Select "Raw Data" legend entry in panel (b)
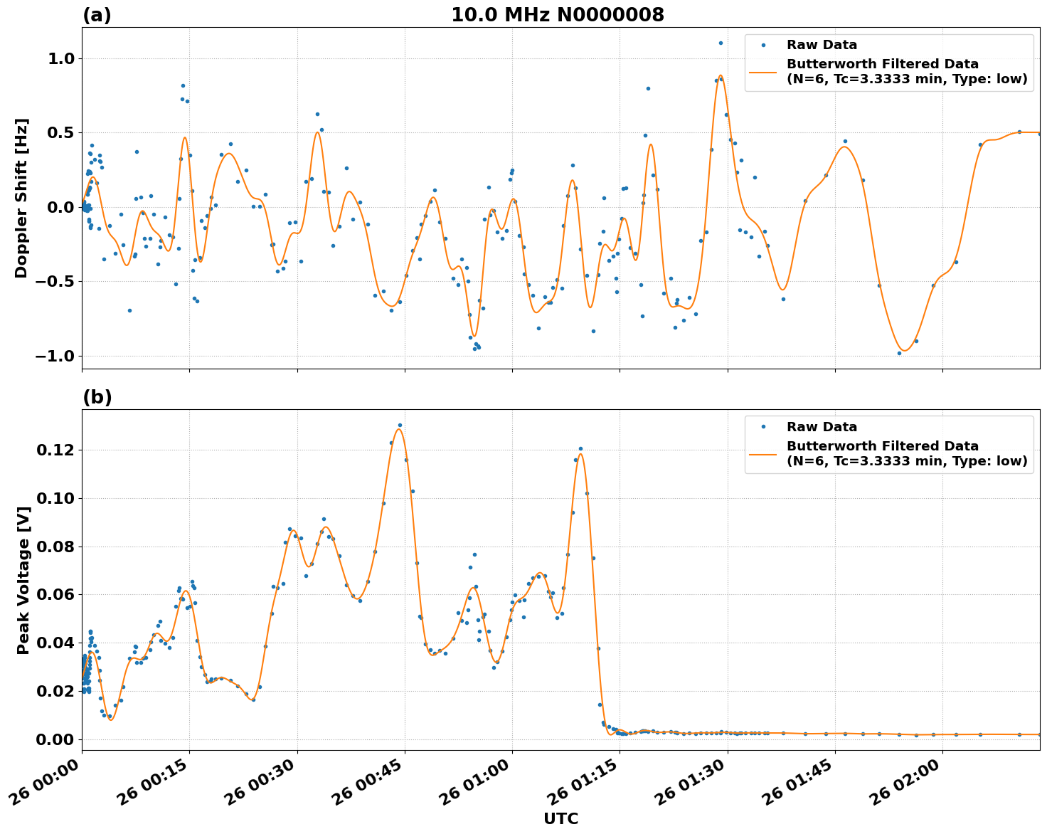Screen dimensions: 1047x834 tap(822, 427)
